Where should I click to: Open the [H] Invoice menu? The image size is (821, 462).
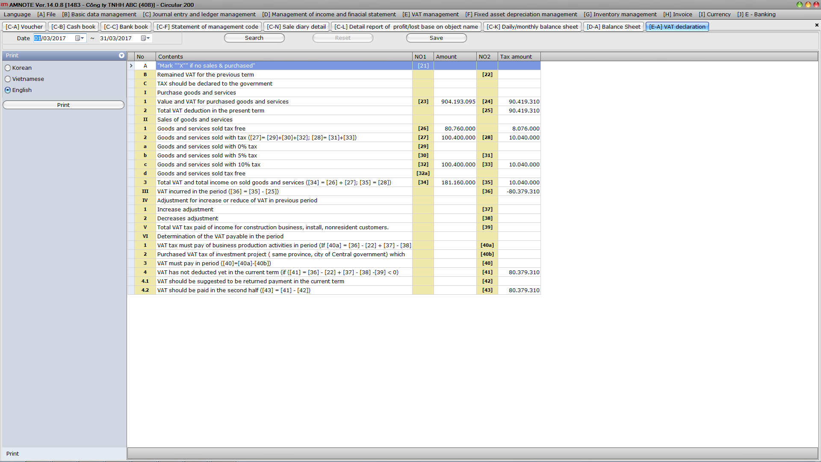(677, 14)
